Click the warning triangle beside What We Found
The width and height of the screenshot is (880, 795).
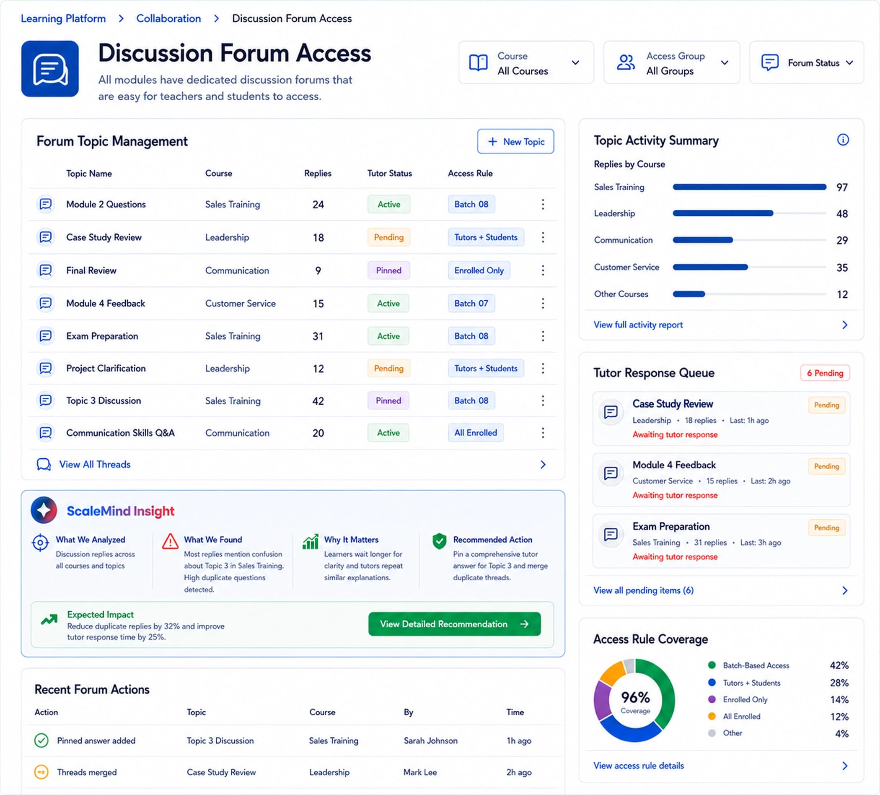point(170,541)
